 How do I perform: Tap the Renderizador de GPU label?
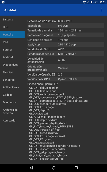click(41, 54)
